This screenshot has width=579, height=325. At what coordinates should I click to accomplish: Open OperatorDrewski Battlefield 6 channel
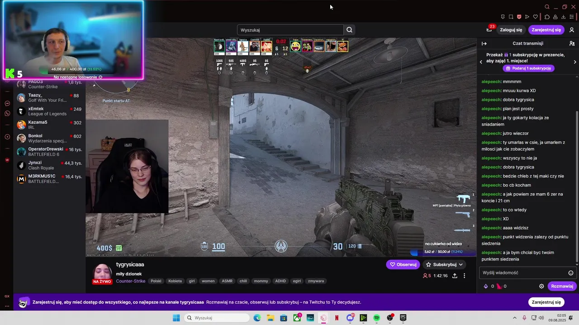click(49, 152)
